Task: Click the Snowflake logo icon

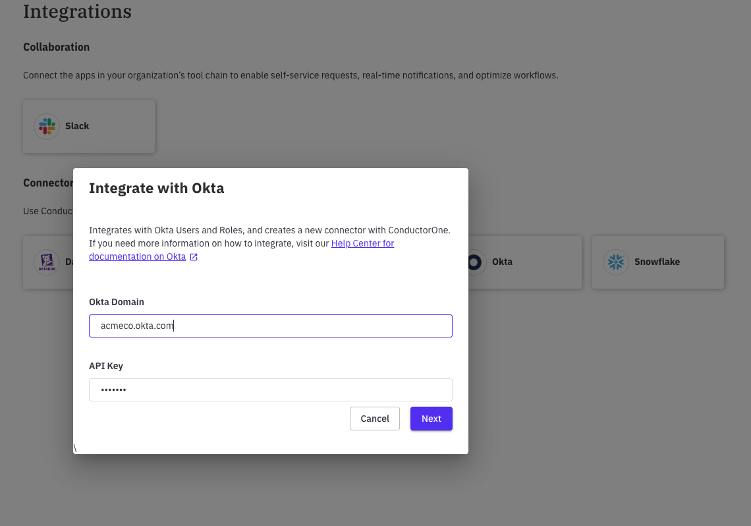Action: (x=615, y=262)
